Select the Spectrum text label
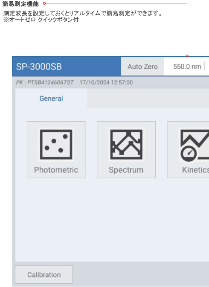The height and width of the screenshot is (287, 209). tap(126, 170)
